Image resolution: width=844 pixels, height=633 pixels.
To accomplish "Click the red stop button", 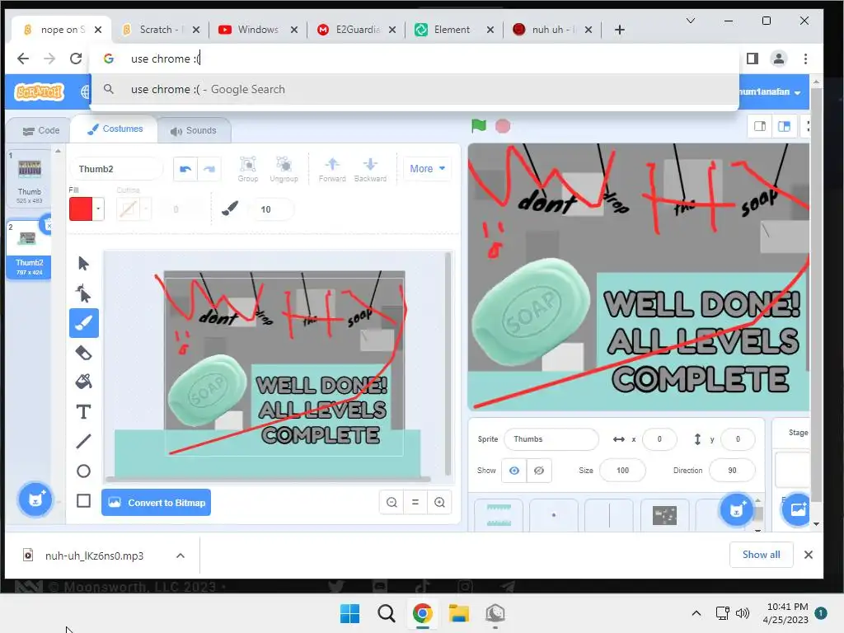I will (x=503, y=126).
